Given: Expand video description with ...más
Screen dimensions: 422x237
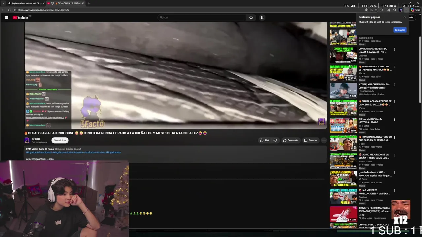Looking at the screenshot, I should 50,159.
